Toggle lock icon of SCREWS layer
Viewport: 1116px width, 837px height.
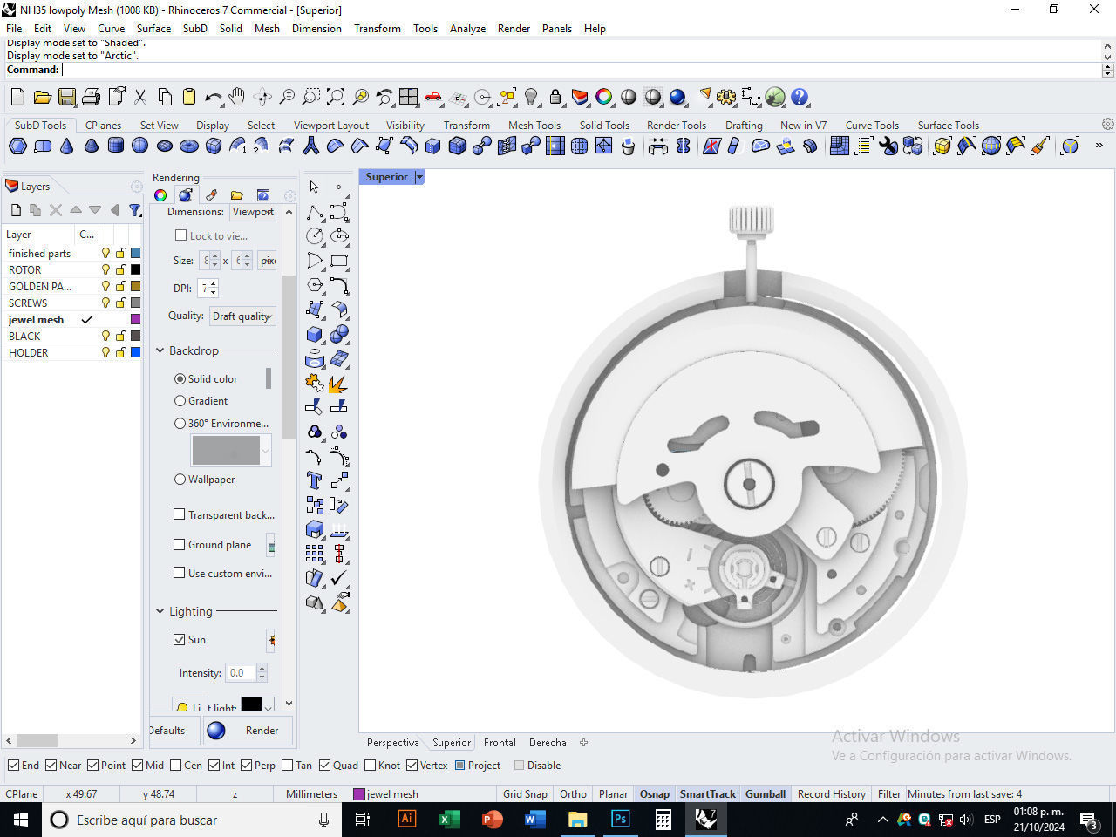121,303
